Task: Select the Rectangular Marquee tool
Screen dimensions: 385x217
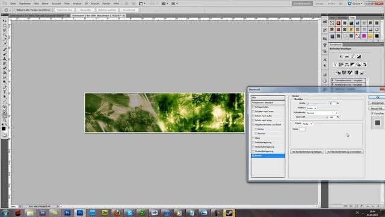Action: (x=5, y=26)
